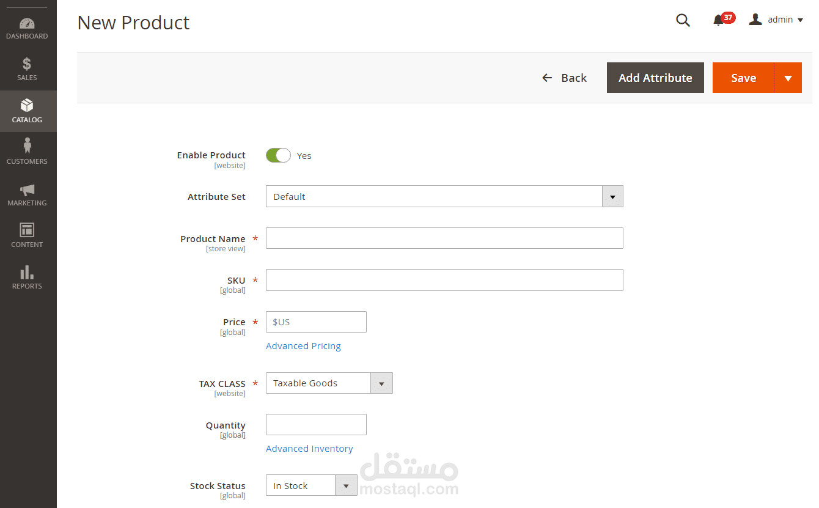Click the Add Attribute button
Viewport: 819px width, 508px height.
(655, 78)
